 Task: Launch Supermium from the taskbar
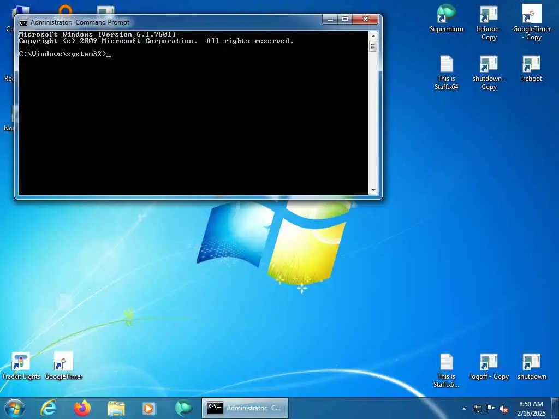click(x=183, y=408)
